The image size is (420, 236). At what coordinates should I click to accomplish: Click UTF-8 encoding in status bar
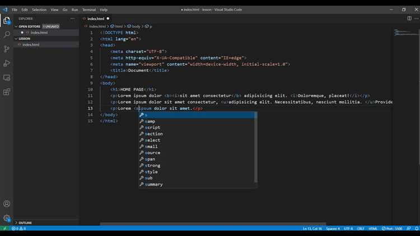(x=348, y=229)
